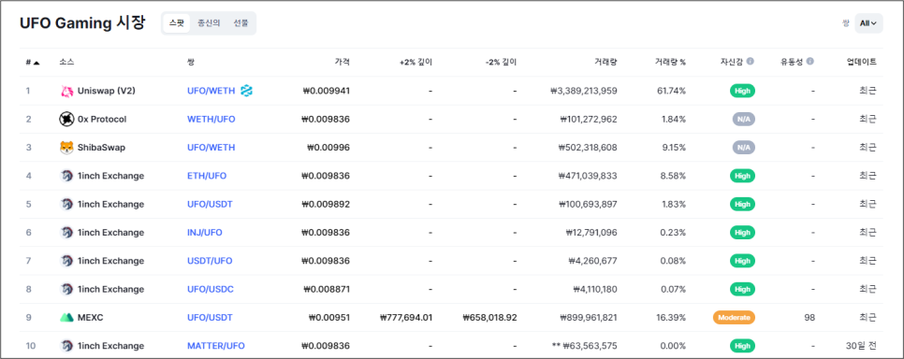Sort by 거래량 column header
This screenshot has height=359, width=904.
607,62
